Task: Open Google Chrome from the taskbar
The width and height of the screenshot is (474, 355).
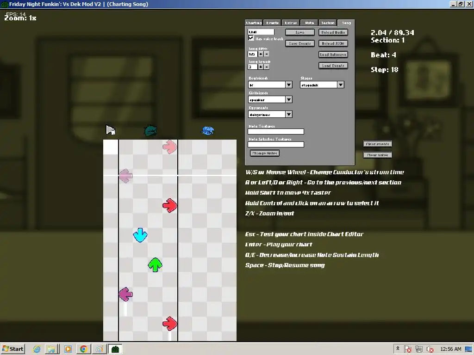Action: click(x=84, y=349)
